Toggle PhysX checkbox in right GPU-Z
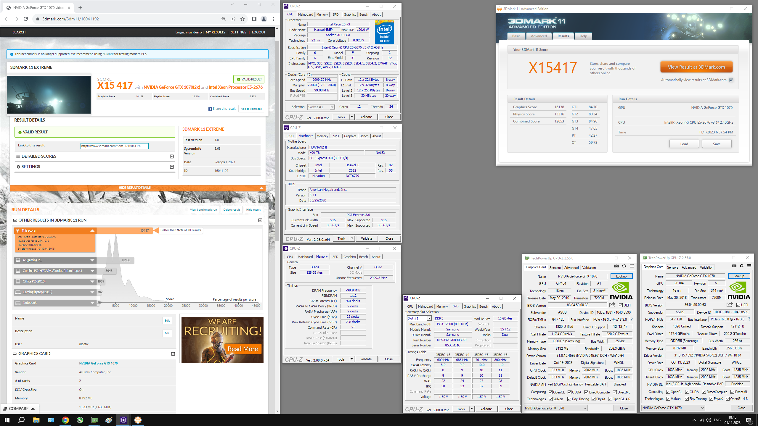Screen dimensions: 758x426 [x=711, y=399]
